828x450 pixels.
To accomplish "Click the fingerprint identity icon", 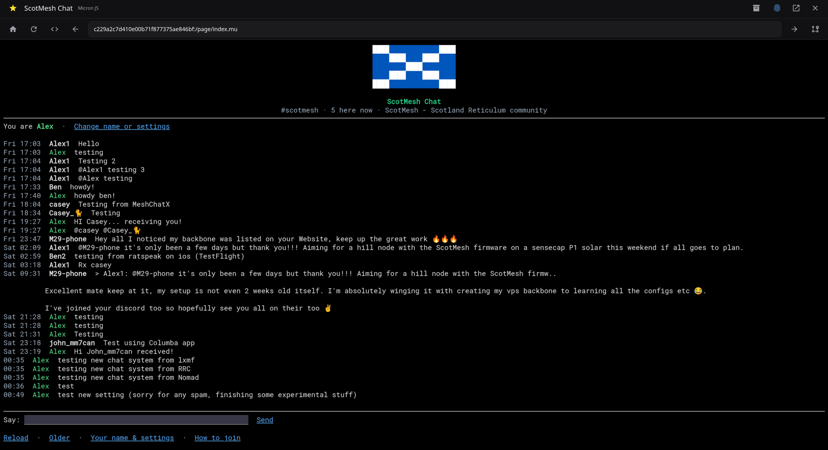I will (x=777, y=8).
